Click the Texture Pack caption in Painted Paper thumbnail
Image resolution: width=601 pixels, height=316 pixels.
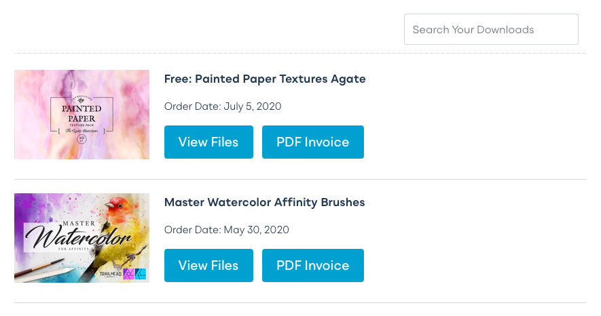point(81,126)
